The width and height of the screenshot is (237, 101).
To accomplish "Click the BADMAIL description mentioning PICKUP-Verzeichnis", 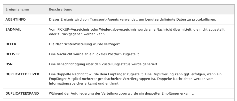I will click(x=137, y=32).
